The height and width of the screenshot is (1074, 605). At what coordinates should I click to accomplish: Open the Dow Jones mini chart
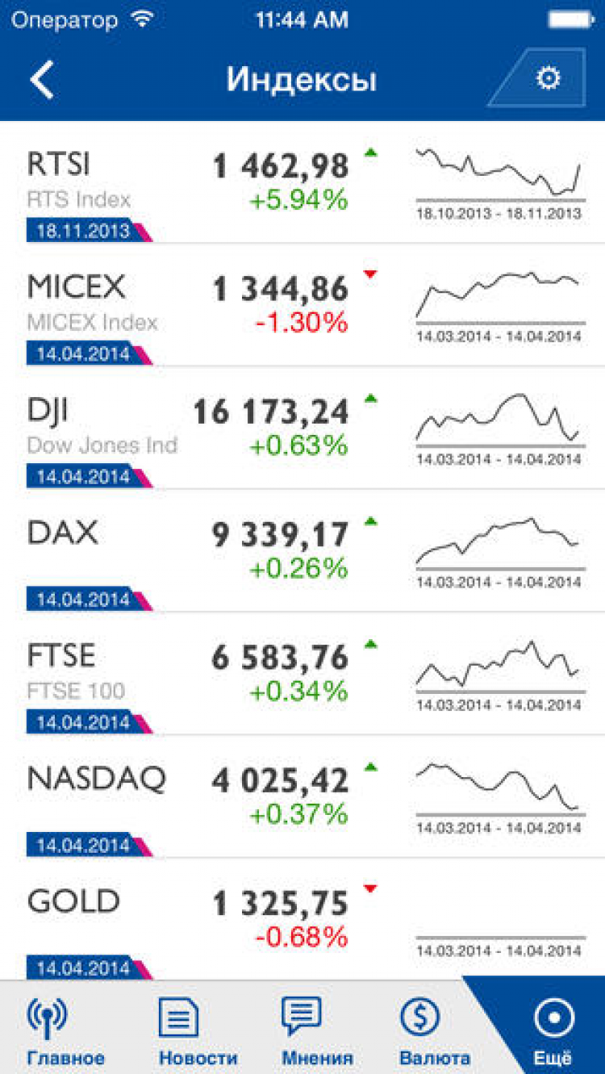pyautogui.click(x=499, y=420)
